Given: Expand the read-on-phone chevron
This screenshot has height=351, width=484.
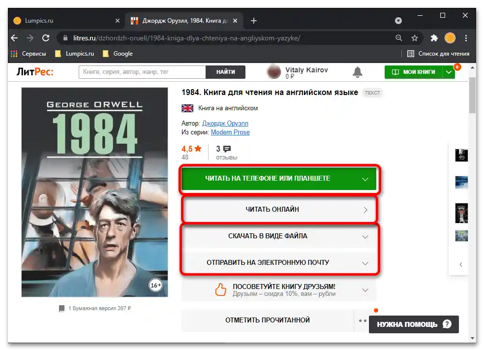Looking at the screenshot, I should coord(365,179).
